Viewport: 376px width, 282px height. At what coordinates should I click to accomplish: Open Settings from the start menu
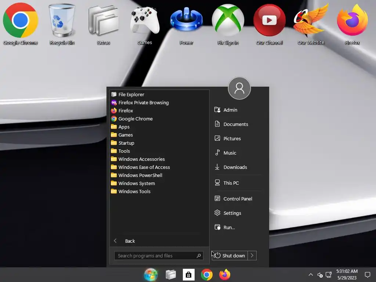tap(238, 213)
